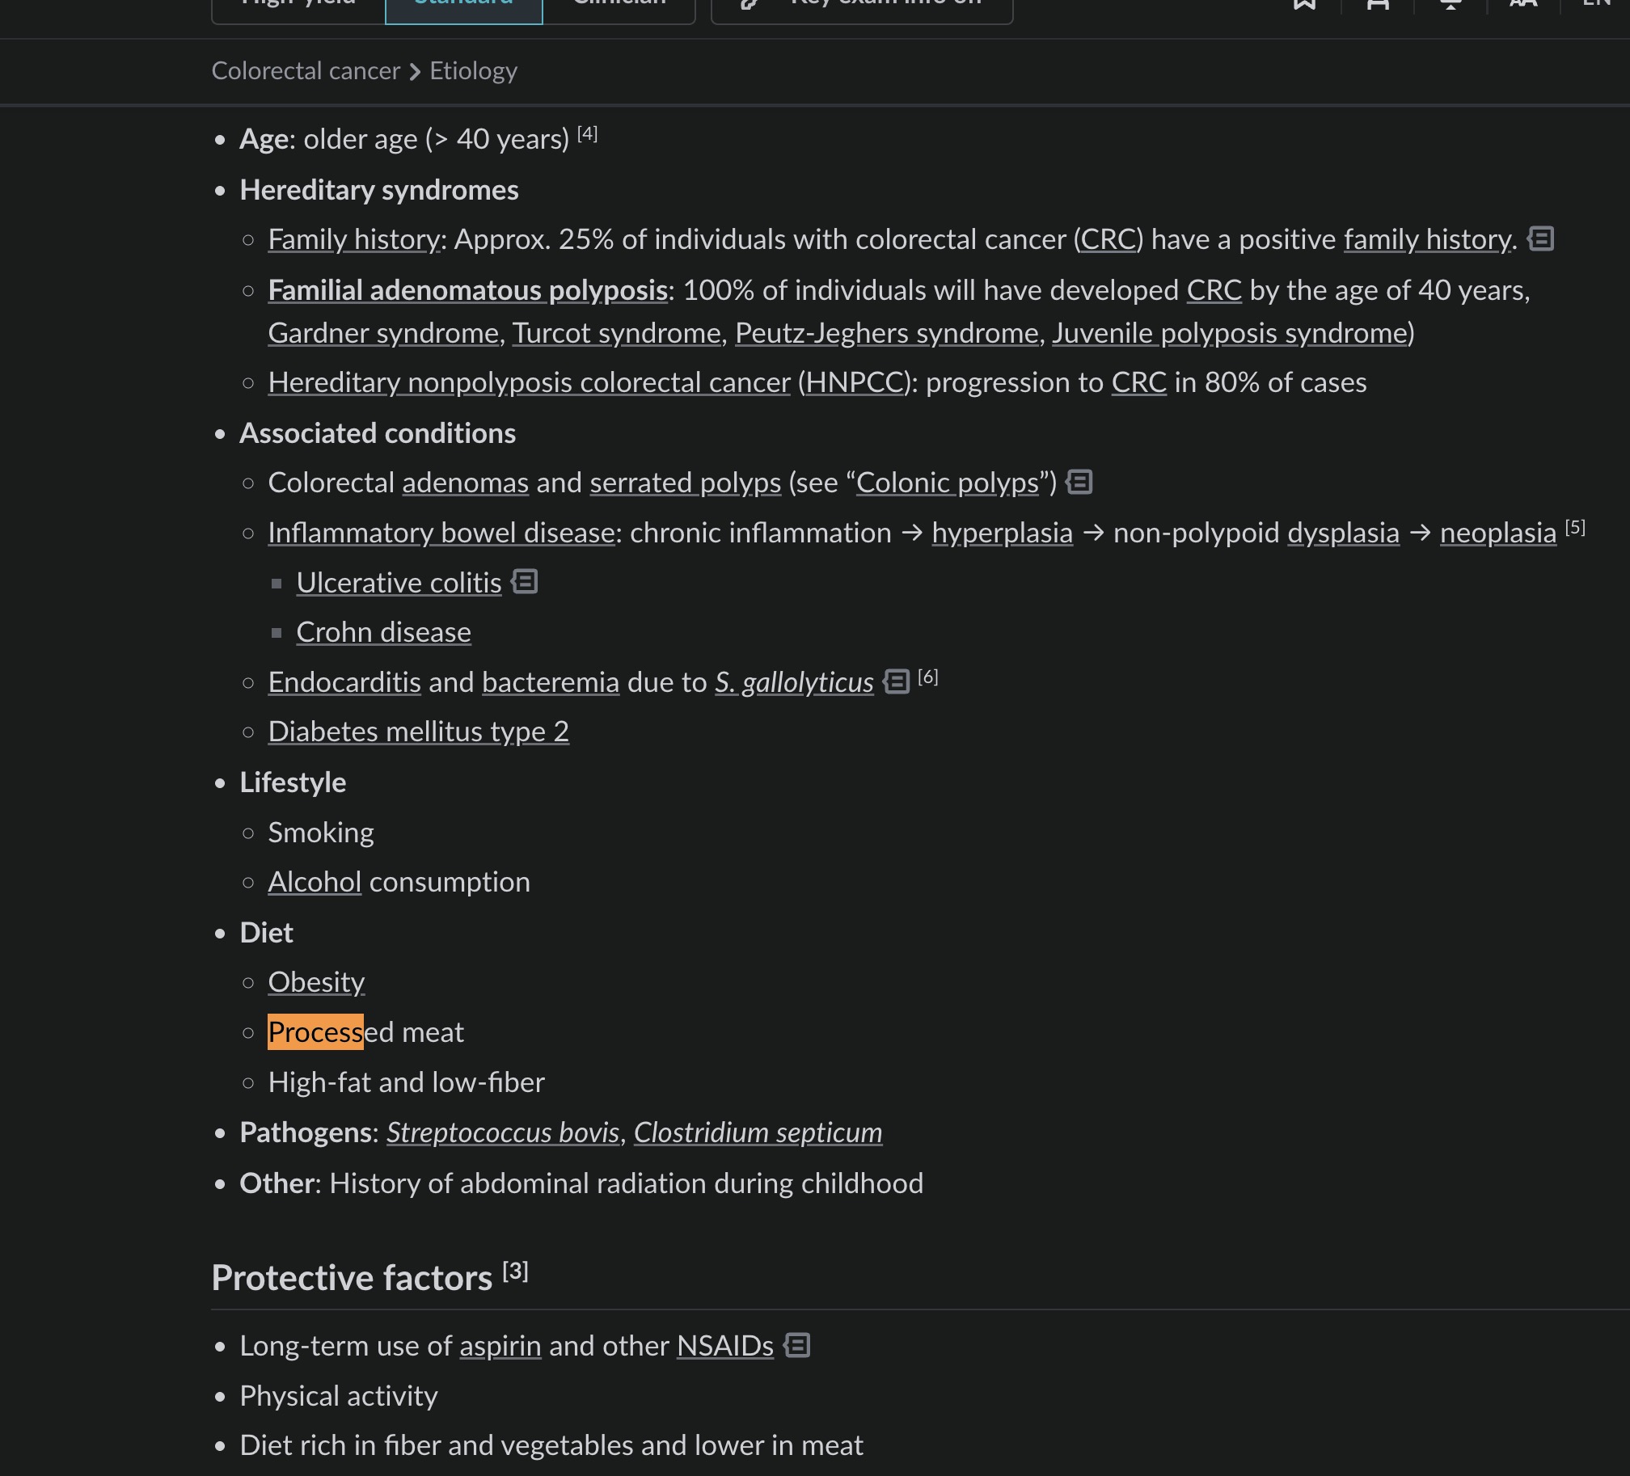Open the note icon after S. gallolyticus
Image resolution: width=1630 pixels, height=1476 pixels.
[x=896, y=681]
